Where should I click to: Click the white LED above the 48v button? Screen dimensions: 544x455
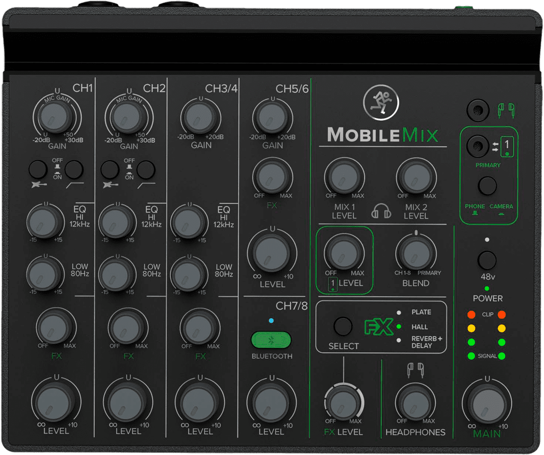(x=486, y=239)
